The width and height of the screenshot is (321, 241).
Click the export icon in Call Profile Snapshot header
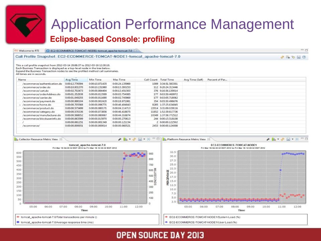click(288, 57)
